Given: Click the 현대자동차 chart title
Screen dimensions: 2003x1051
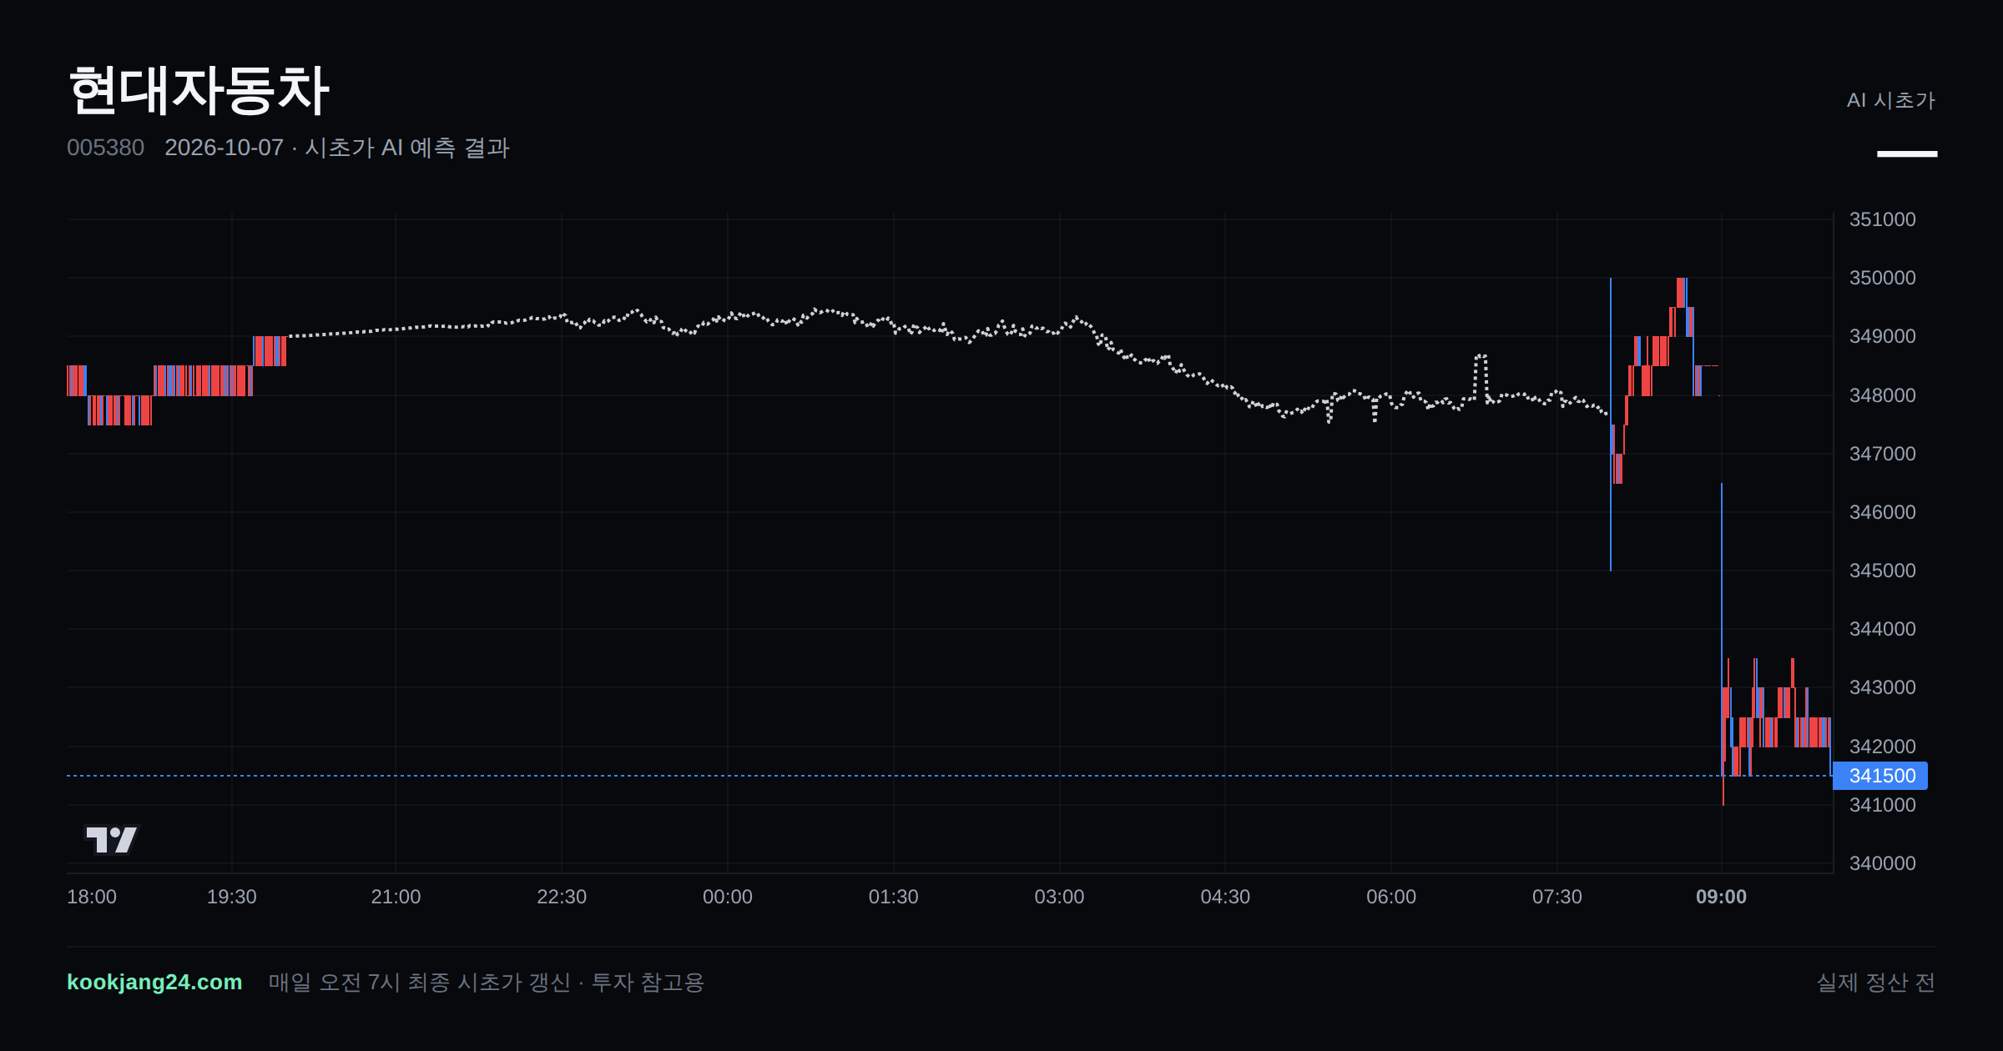Looking at the screenshot, I should pyautogui.click(x=199, y=90).
